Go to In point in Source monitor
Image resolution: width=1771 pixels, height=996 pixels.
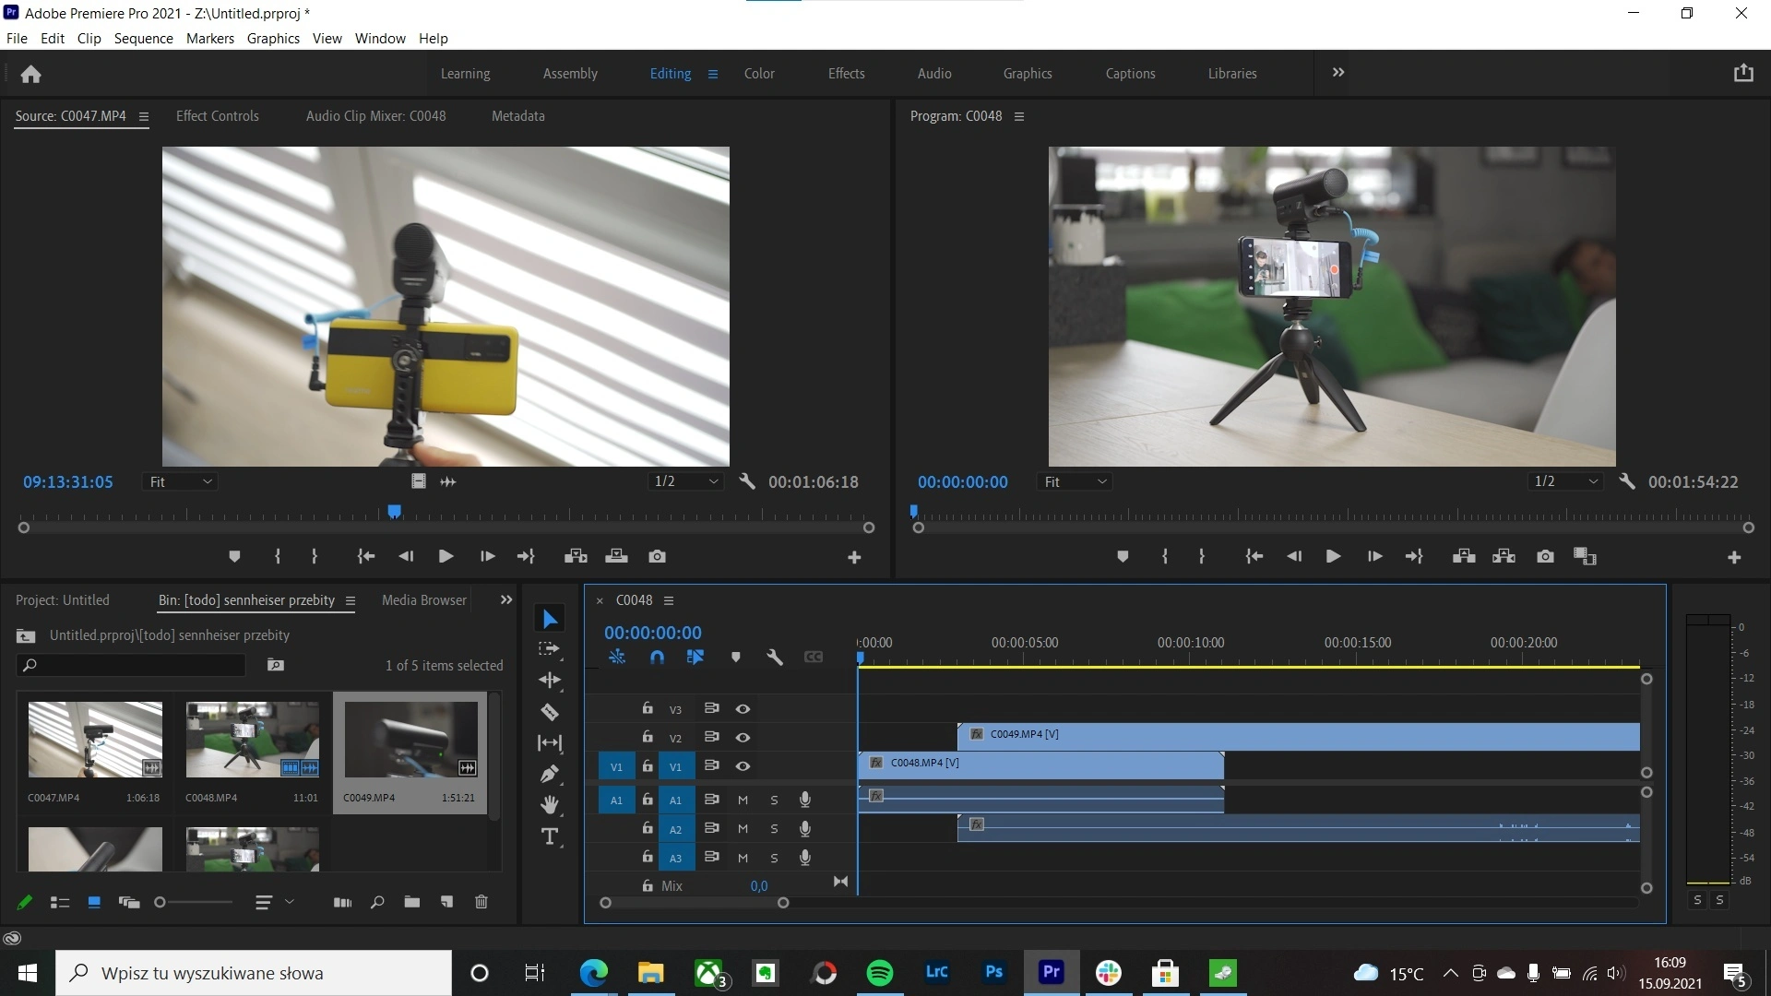(x=366, y=556)
